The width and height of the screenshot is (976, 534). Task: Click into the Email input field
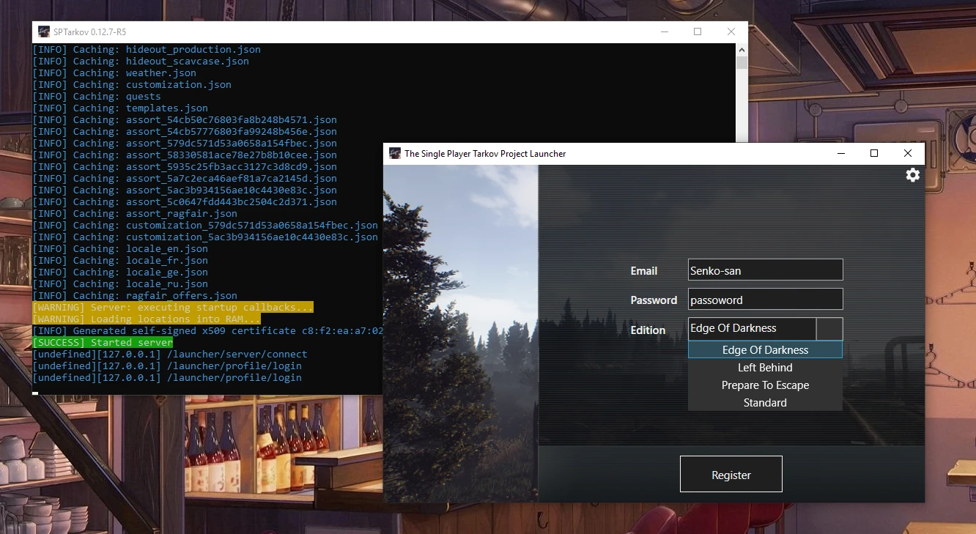[x=765, y=270]
